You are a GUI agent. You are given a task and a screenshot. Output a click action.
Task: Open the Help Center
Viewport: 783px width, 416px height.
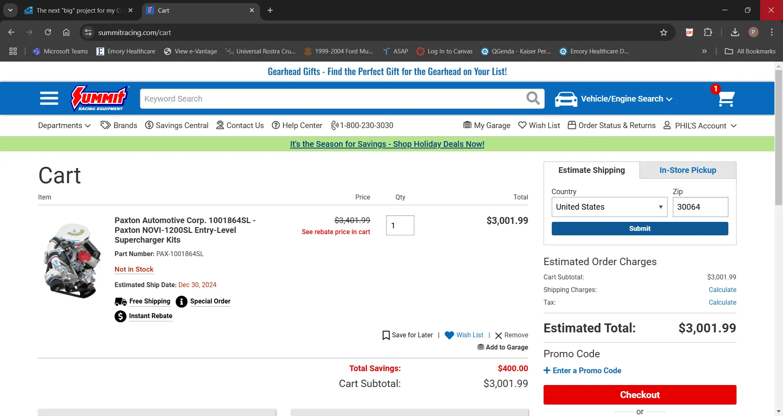click(297, 126)
